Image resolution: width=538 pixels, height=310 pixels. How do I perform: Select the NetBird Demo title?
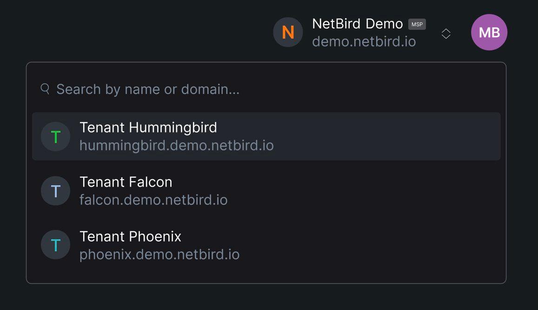click(x=358, y=23)
